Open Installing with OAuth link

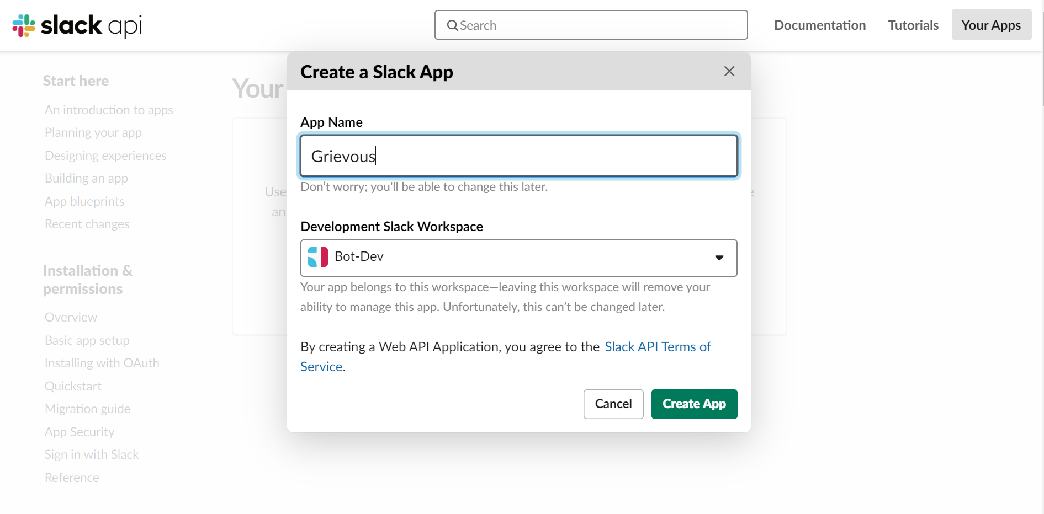pyautogui.click(x=102, y=363)
